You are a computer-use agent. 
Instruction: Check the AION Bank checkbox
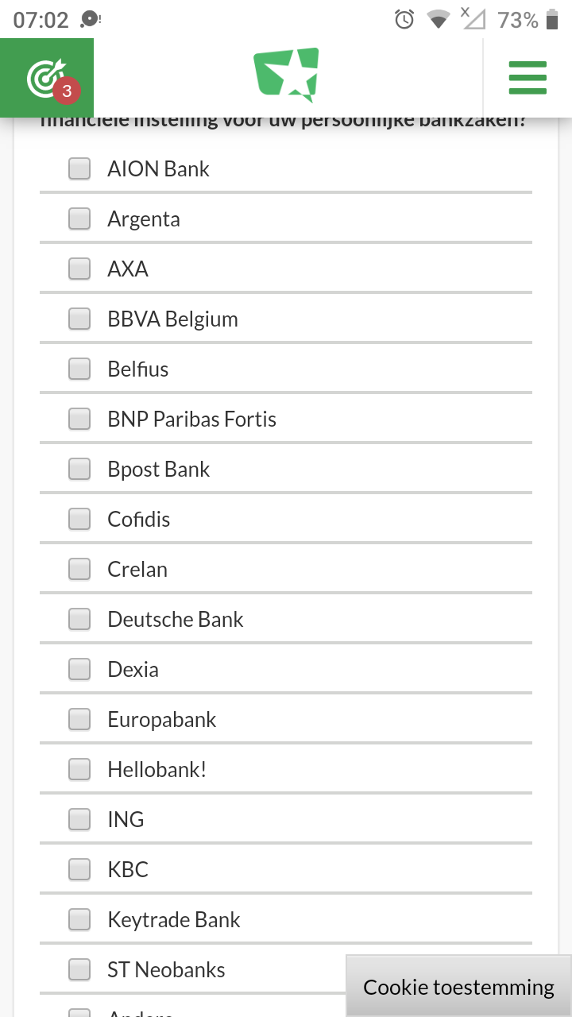(79, 168)
